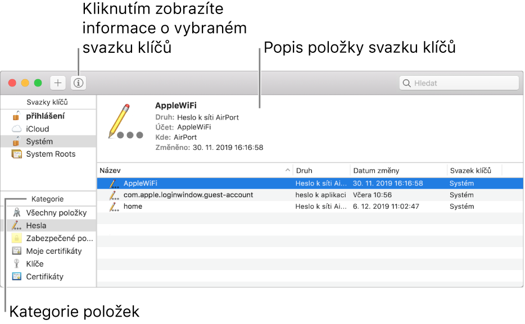This screenshot has height=324, width=525.
Task: Focus the Hledat search field
Action: [x=459, y=83]
